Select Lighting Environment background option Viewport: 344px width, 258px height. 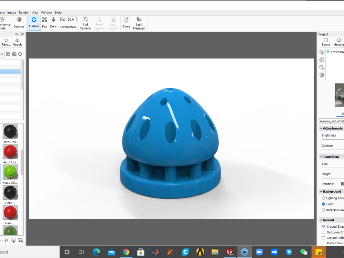coord(323,198)
